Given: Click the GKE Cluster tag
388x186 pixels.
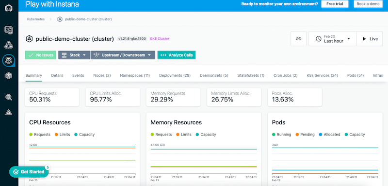Looking at the screenshot, I should [x=160, y=39].
